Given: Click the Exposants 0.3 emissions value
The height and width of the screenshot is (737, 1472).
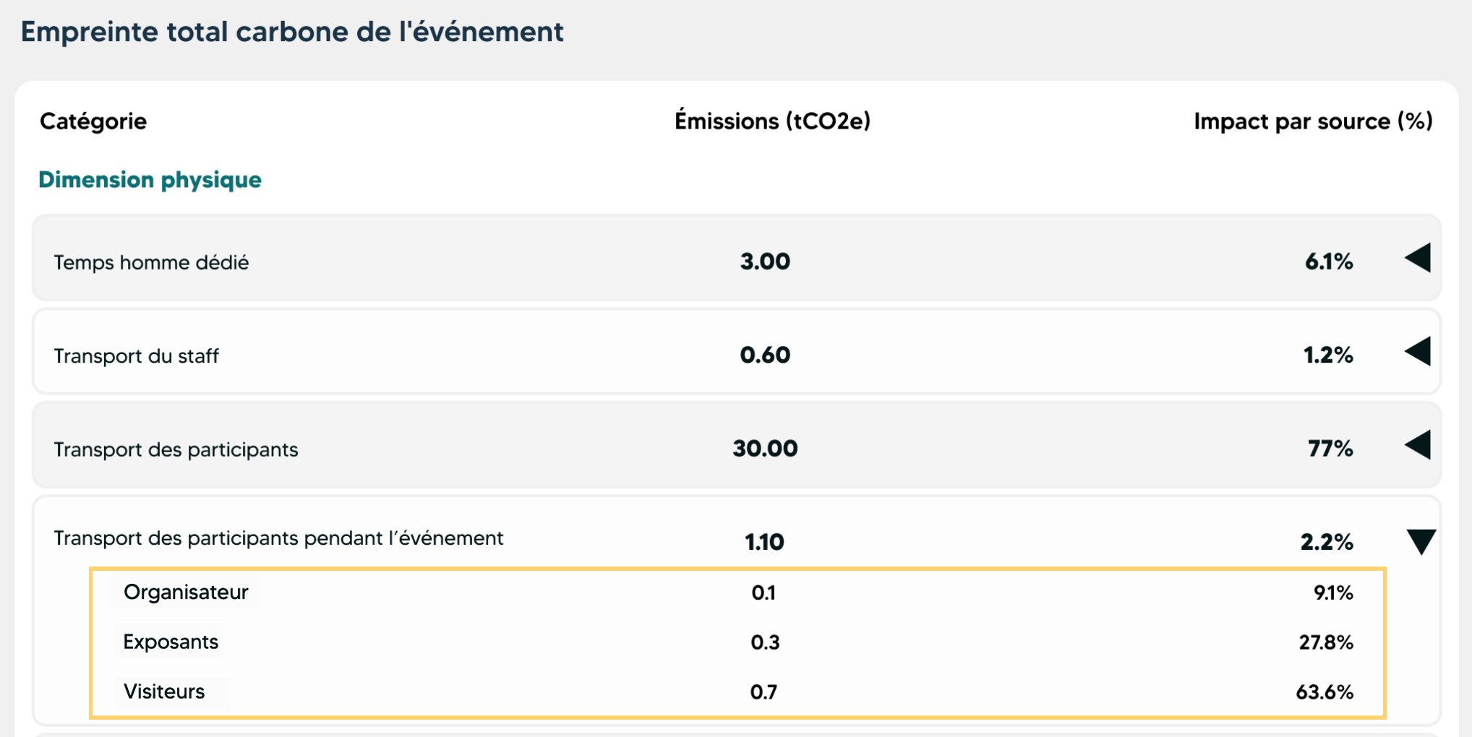Looking at the screenshot, I should [765, 642].
